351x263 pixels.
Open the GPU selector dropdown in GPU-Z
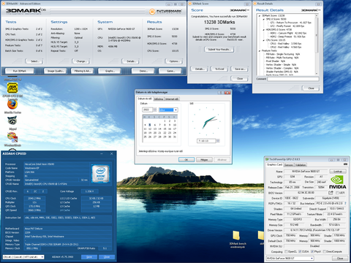290,258
